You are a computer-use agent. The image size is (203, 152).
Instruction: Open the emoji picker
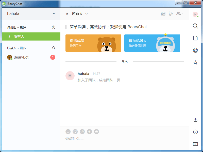tap(68, 131)
